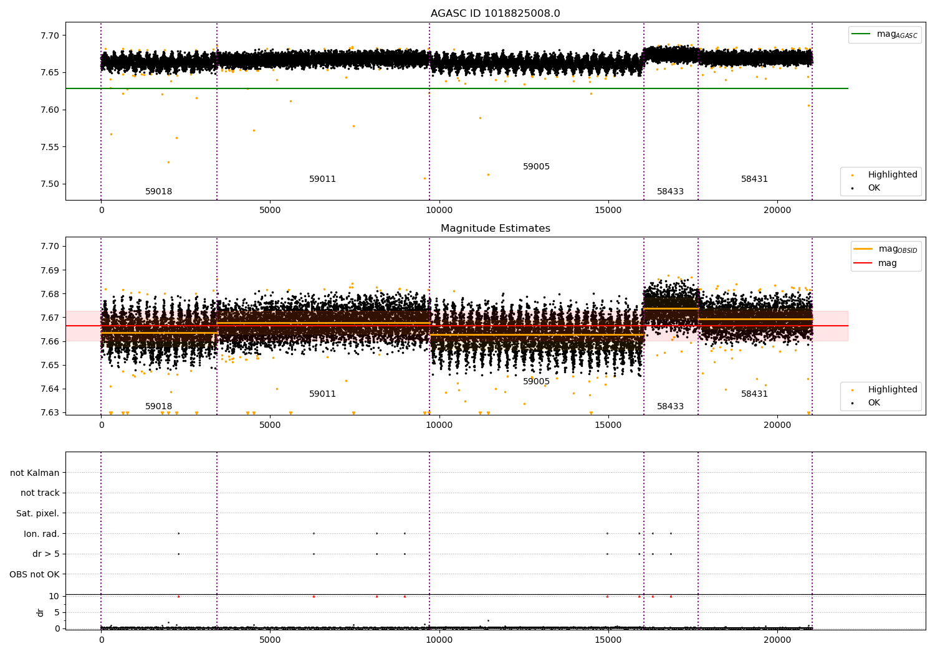
Task: Click the rotated 'dr' y-axis label
Action: coord(41,612)
